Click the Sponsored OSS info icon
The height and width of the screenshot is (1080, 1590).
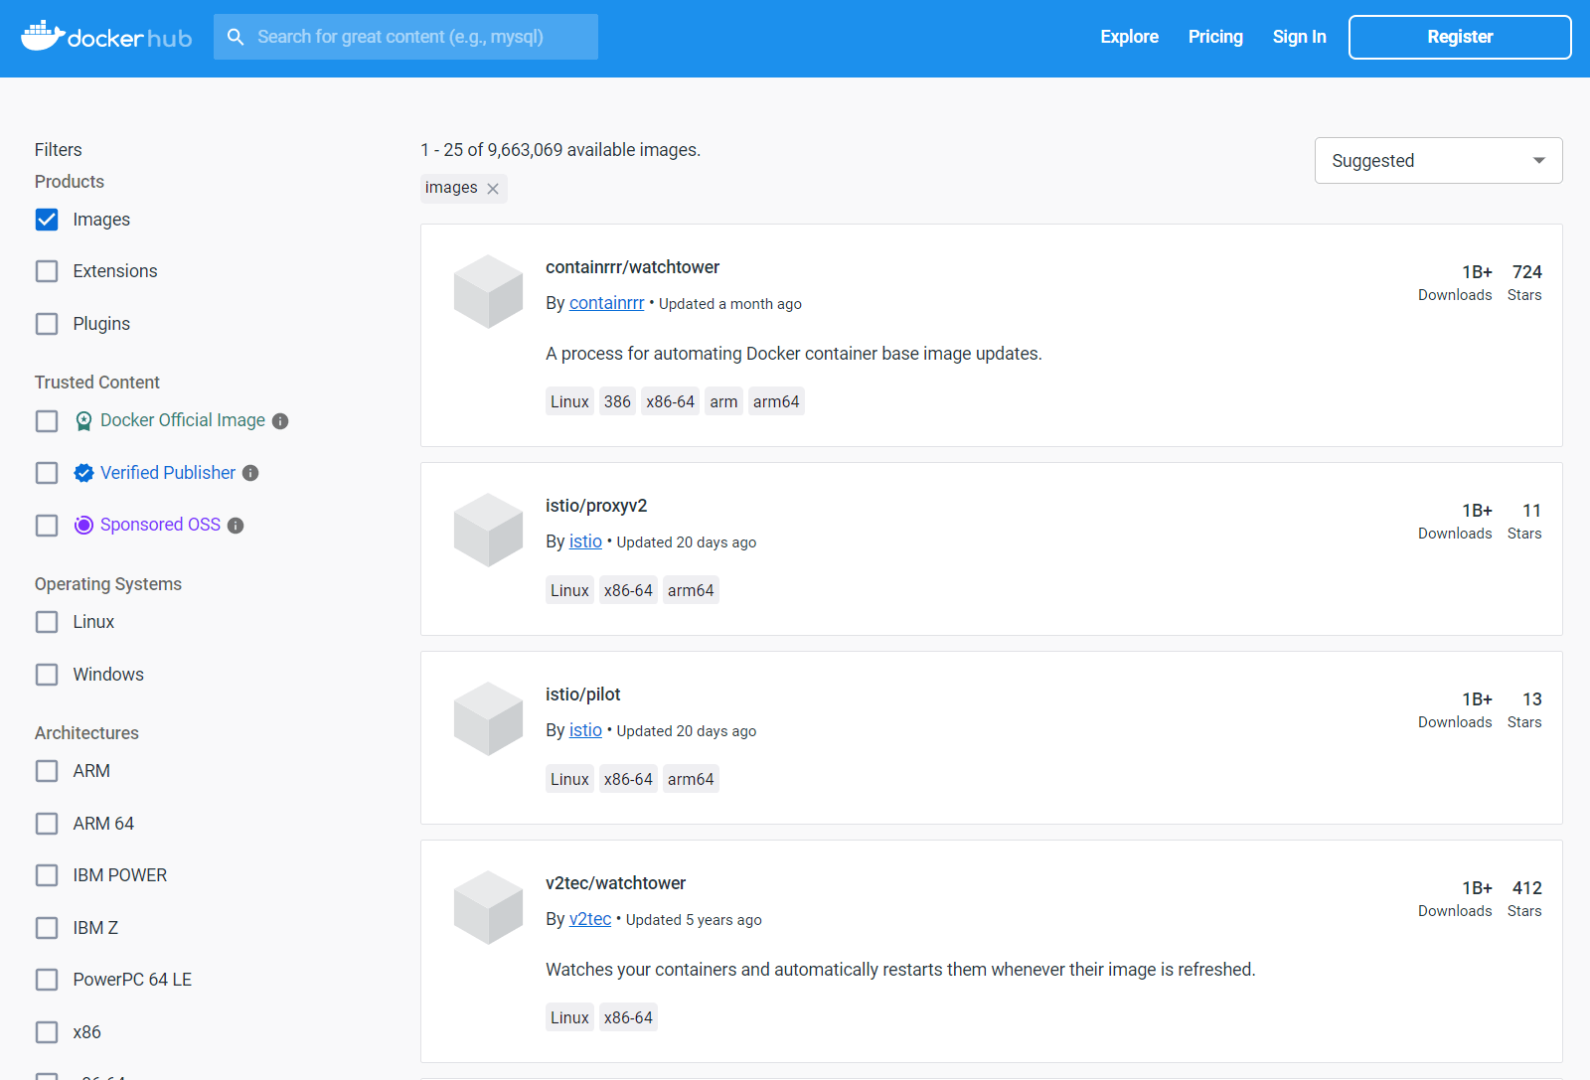(x=236, y=526)
